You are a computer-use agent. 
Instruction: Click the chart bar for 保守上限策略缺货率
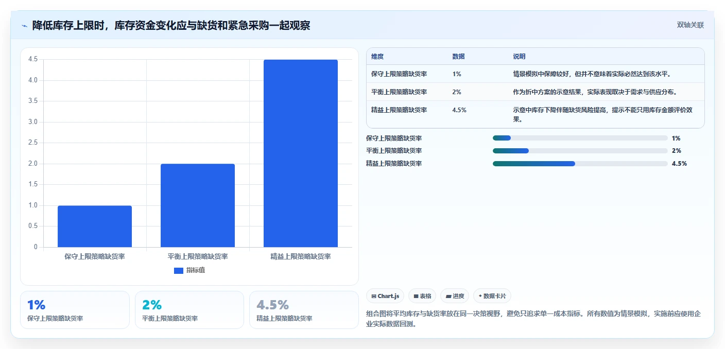(x=95, y=226)
